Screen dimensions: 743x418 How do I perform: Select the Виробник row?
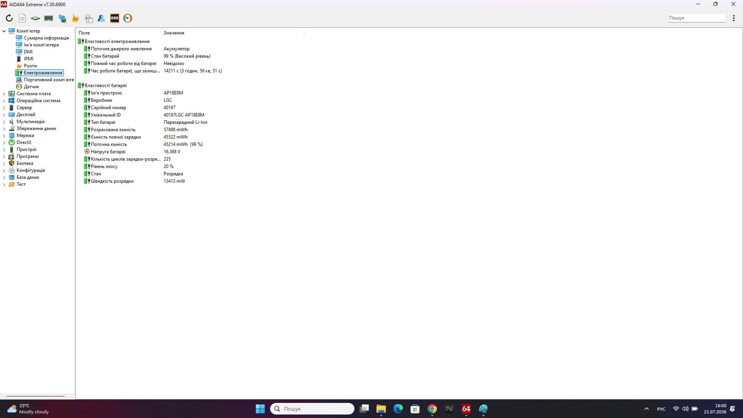190,100
